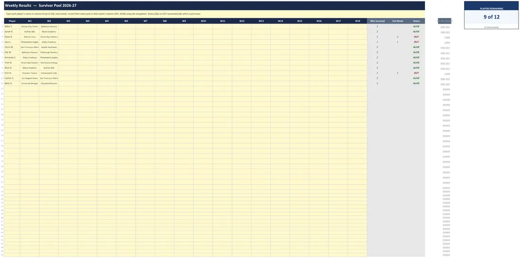Viewport: 520px width, 258px height.
Task: Click the 'Indianapolis Colts' pick cell
Action: click(x=49, y=73)
